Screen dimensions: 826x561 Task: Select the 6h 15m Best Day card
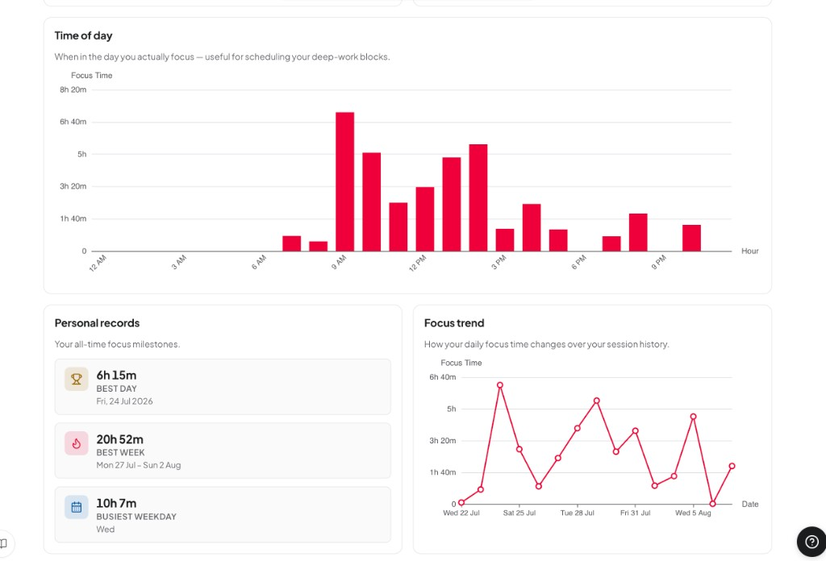(223, 387)
